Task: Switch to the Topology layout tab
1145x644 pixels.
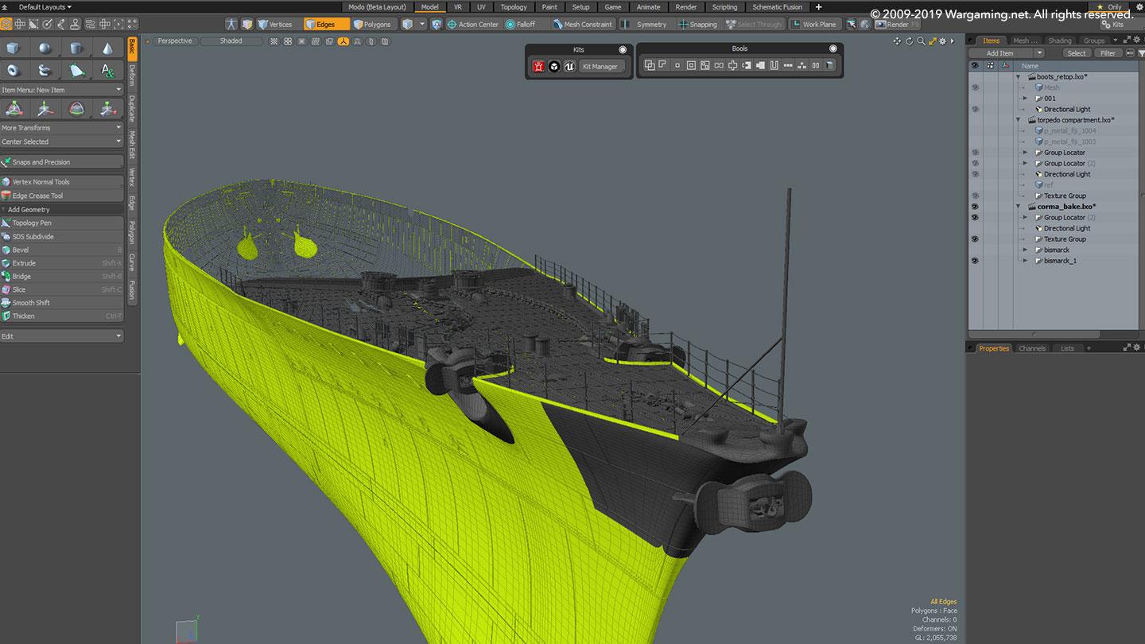Action: [514, 7]
